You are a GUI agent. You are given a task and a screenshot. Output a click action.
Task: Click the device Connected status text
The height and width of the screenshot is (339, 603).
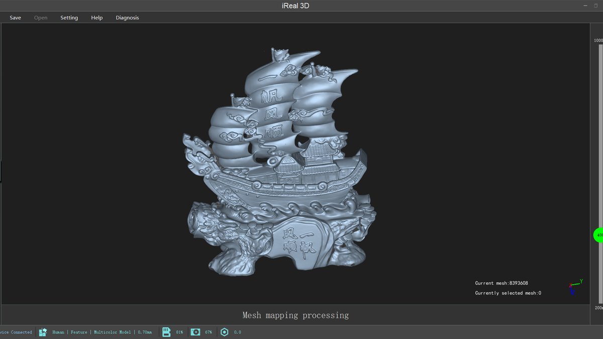point(16,332)
